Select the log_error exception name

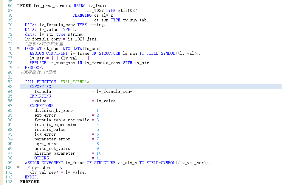pyautogui.click(x=45, y=134)
